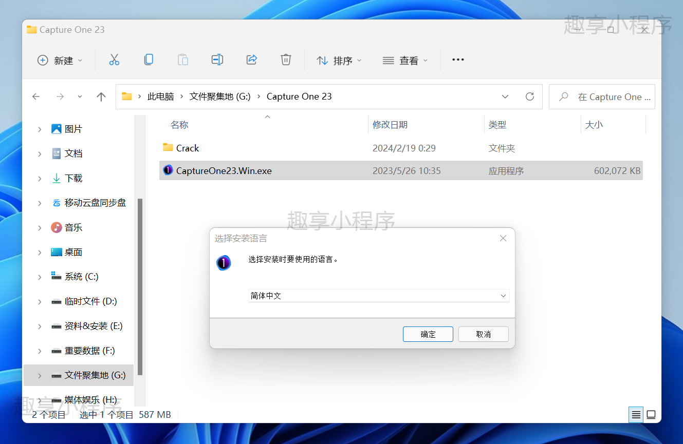Select 临时文件 (D:) drive in sidebar
The image size is (683, 444).
coord(91,301)
